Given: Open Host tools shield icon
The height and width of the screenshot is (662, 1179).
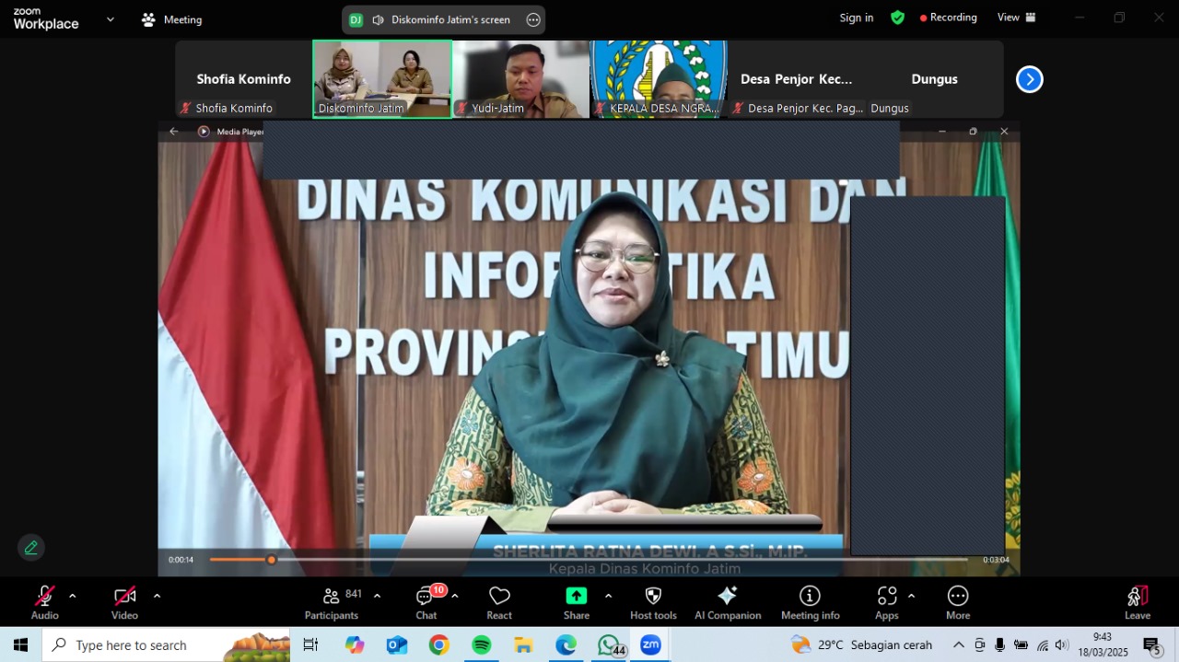Looking at the screenshot, I should point(653,602).
